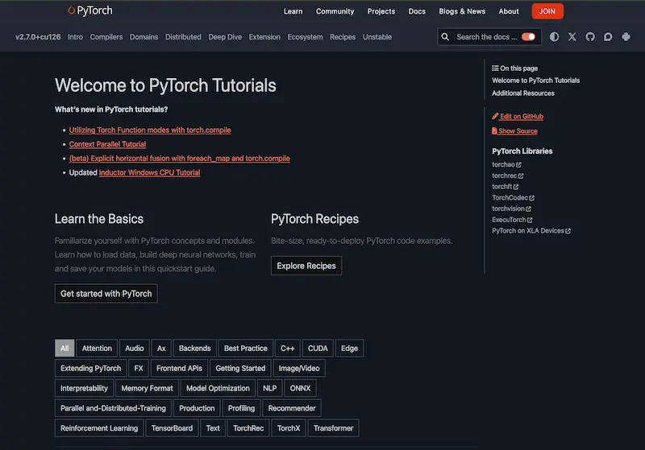The height and width of the screenshot is (450, 645).
Task: Click external link icon next to PyTorch on XLA Devices
Action: tap(568, 231)
